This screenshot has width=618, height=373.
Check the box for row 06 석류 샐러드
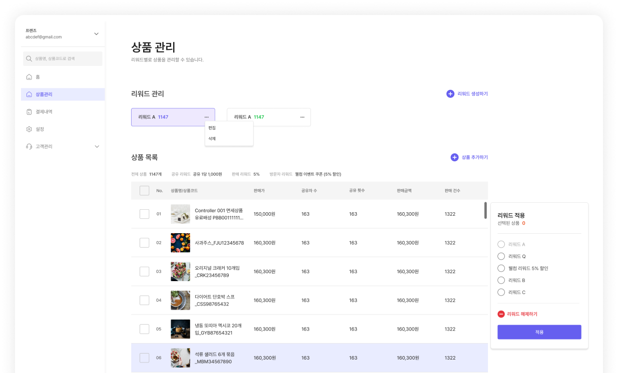(x=145, y=358)
